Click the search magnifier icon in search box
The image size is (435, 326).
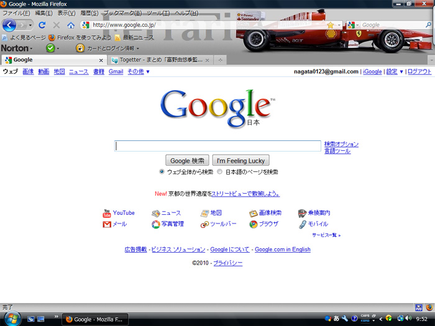428,25
